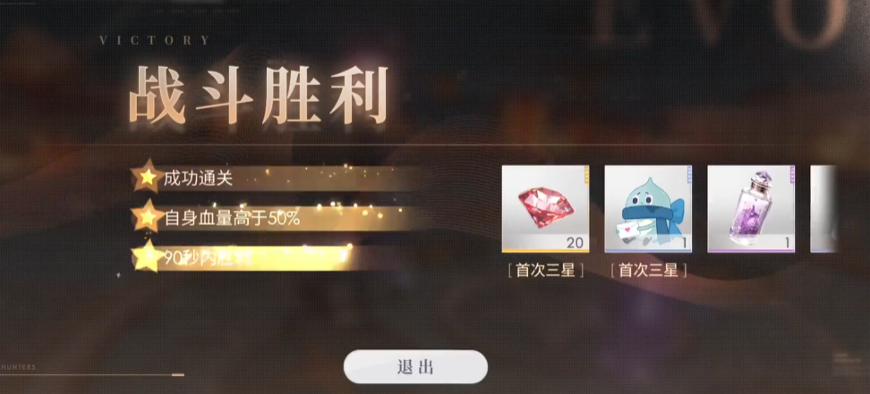Click the rarity stars on diamond card corner
This screenshot has width=870, height=394.
[586, 174]
